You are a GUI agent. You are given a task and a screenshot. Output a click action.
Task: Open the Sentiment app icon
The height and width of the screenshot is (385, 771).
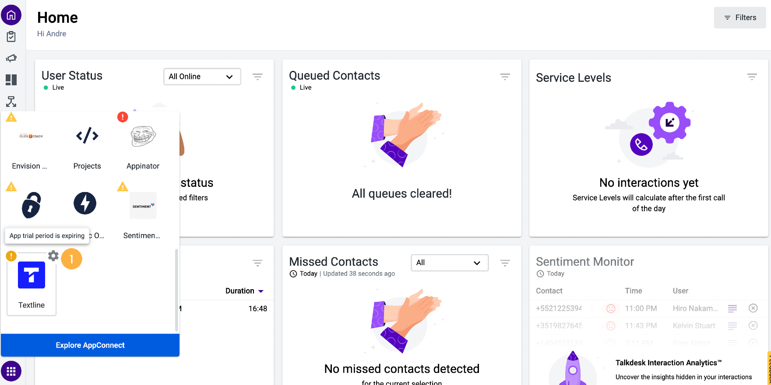point(143,205)
